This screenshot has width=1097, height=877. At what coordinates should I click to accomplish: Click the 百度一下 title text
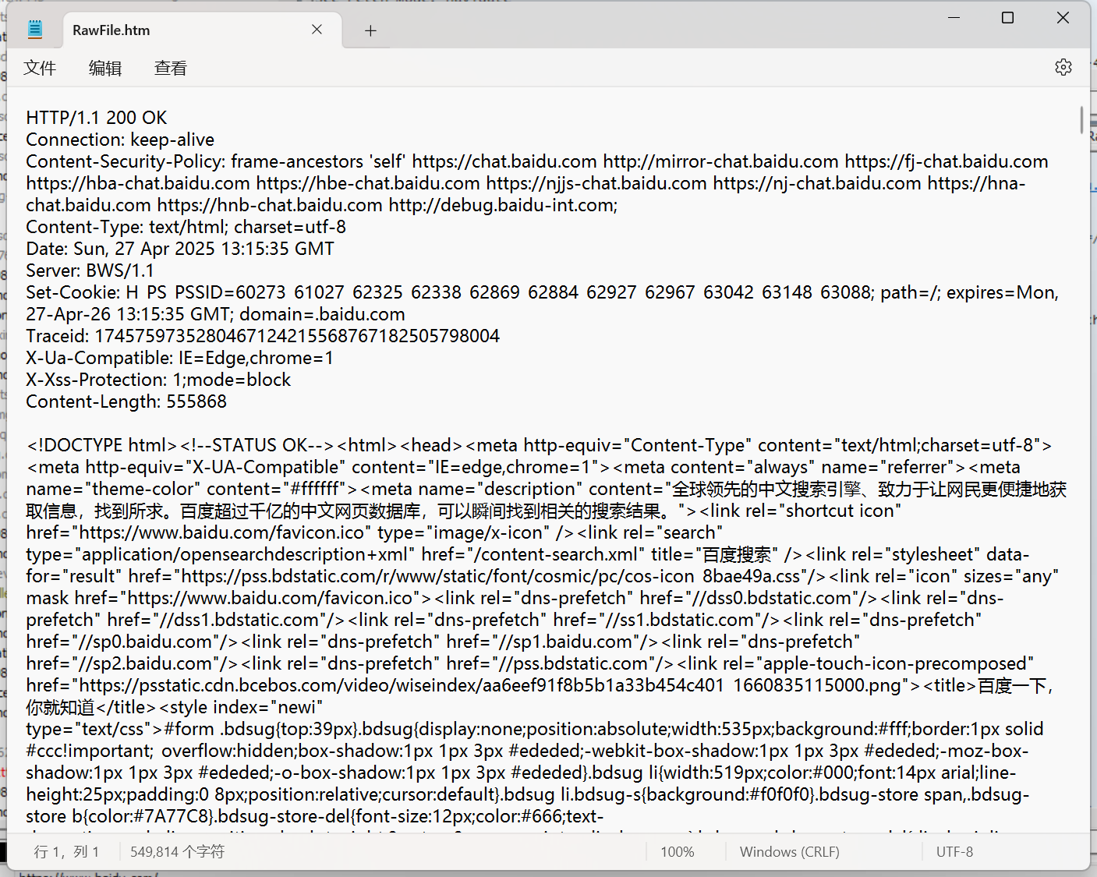pos(1011,685)
